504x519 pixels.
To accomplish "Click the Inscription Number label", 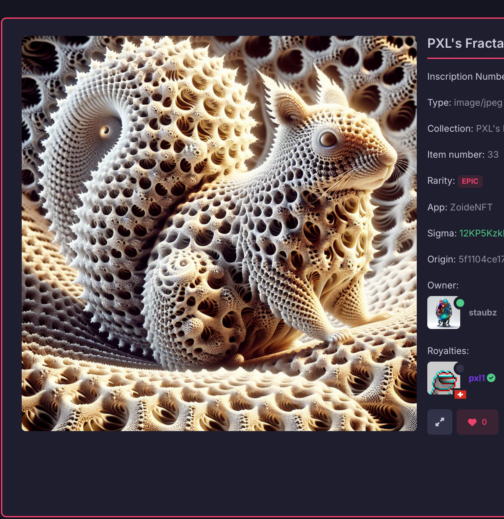I will 465,76.
